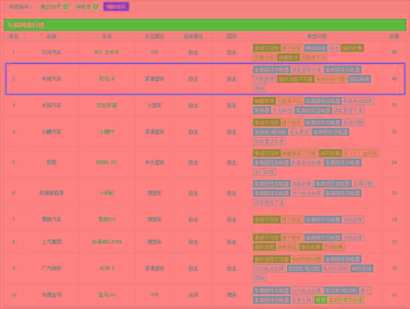Click 合资 in the 宝马iX3 row
Image resolution: width=410 pixels, height=309 pixels.
tap(193, 295)
